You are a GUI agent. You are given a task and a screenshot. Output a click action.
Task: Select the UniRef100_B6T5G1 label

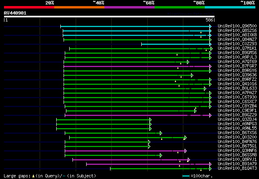237,146
